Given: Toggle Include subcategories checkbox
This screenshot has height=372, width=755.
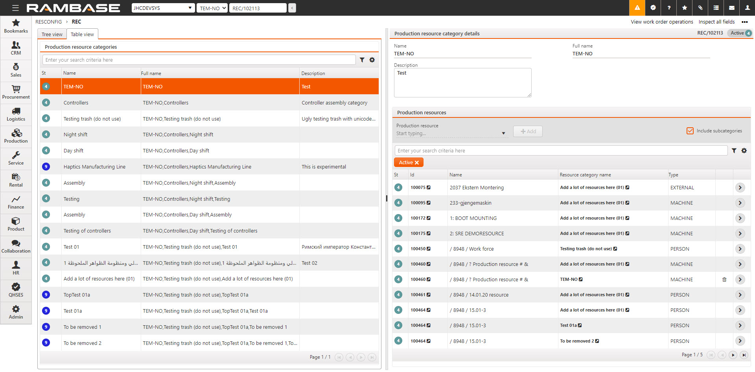Looking at the screenshot, I should (x=690, y=131).
